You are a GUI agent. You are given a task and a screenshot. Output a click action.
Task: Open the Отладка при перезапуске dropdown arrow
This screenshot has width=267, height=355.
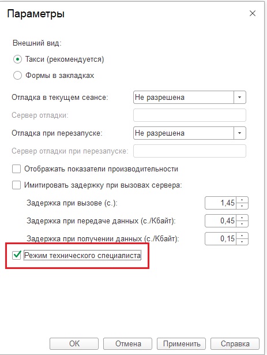click(240, 133)
